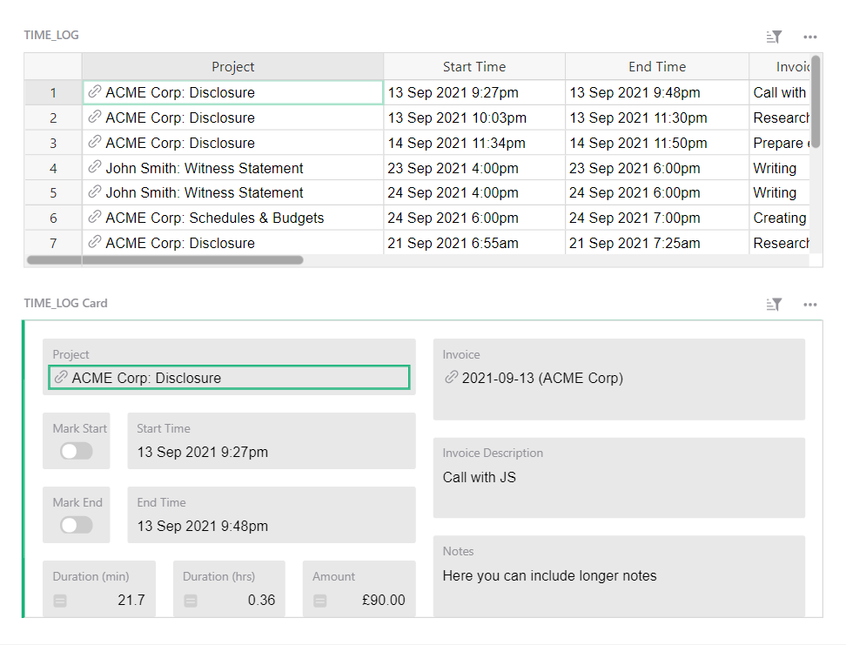This screenshot has height=645, width=846.
Task: Open the TIME_LOG Card's ellipsis options menu
Action: point(810,305)
